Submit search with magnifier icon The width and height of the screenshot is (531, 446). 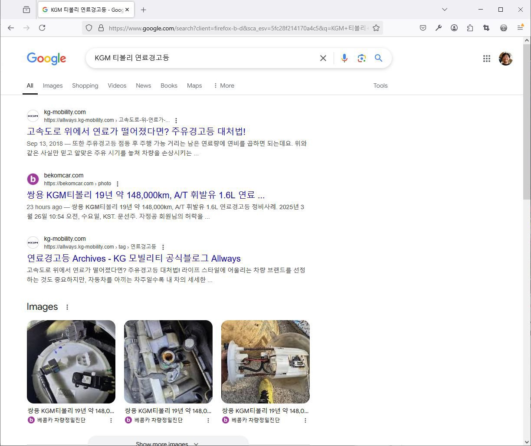pos(379,58)
